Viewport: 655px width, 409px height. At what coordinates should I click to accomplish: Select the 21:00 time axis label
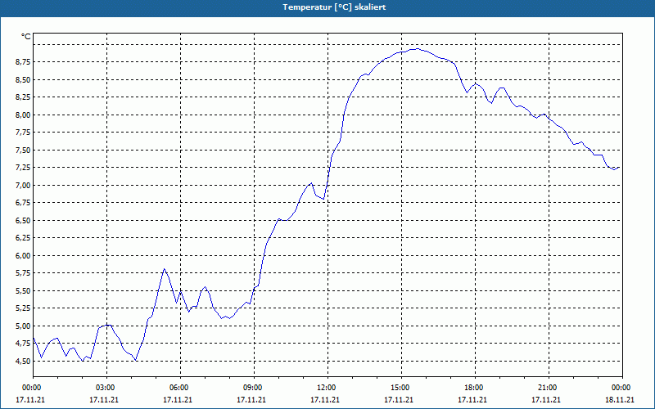(x=547, y=388)
